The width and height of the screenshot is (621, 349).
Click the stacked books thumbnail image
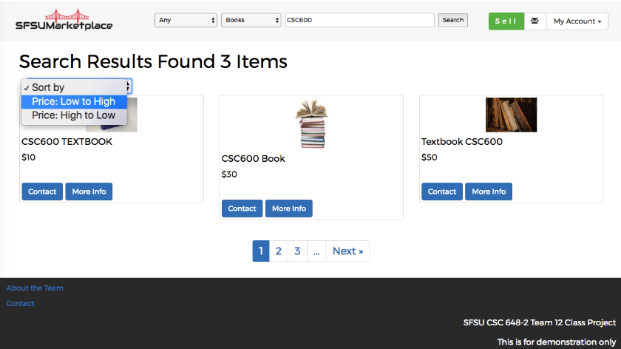tap(310, 123)
